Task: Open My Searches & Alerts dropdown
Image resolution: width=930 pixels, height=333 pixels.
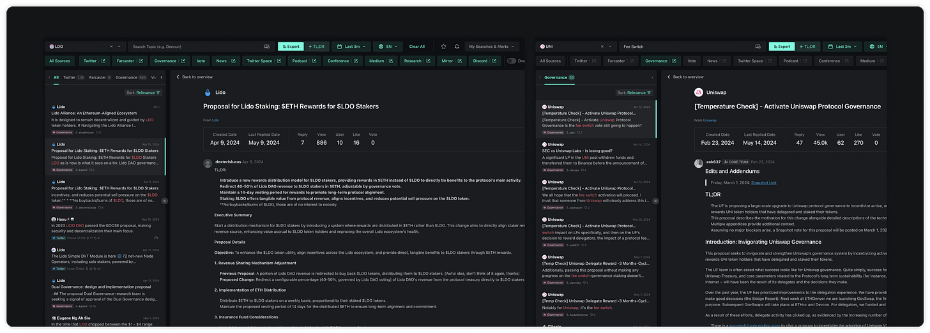Action: point(492,47)
